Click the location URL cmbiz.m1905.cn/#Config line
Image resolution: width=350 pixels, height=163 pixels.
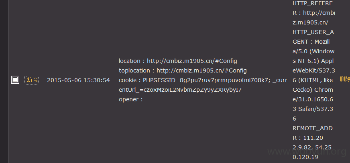pos(178,61)
